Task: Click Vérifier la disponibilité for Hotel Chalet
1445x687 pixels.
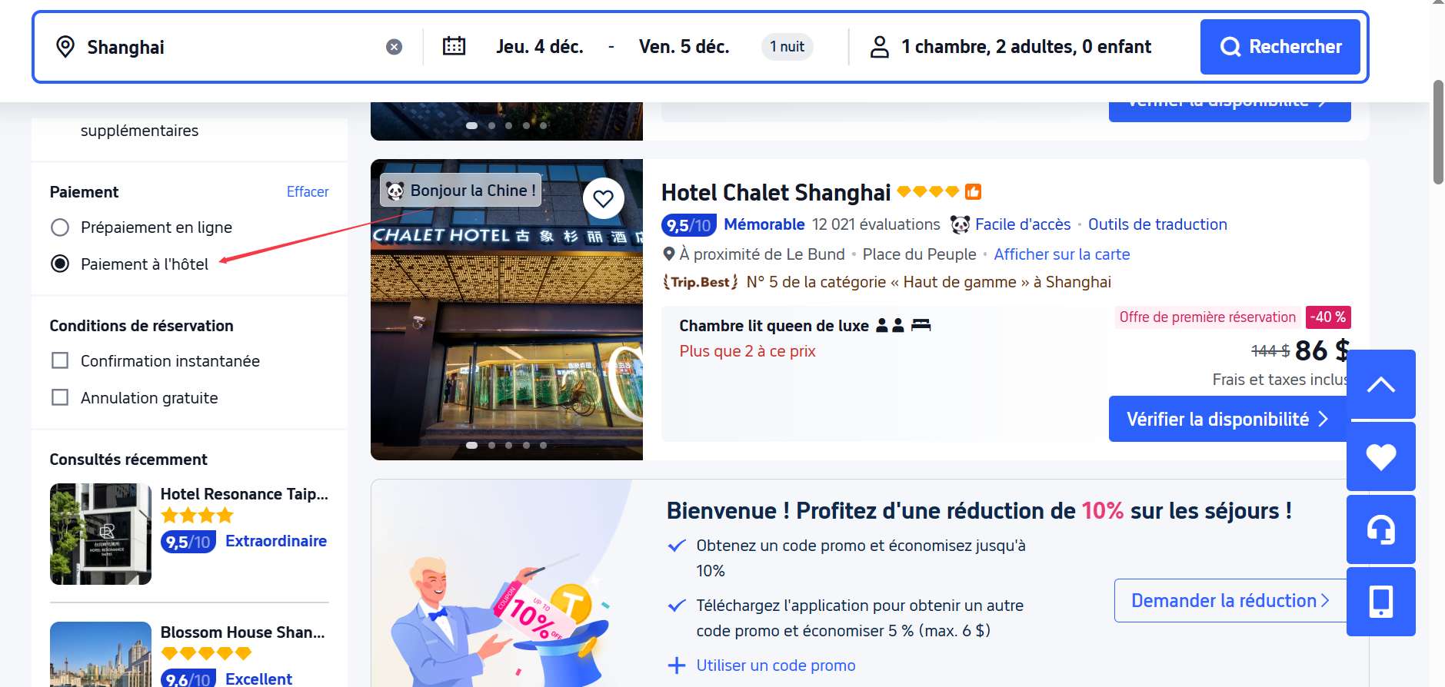Action: [x=1228, y=419]
